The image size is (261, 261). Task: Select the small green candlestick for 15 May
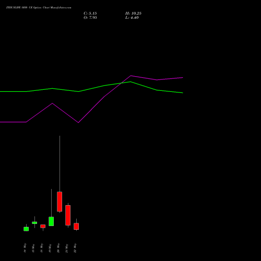34,223
